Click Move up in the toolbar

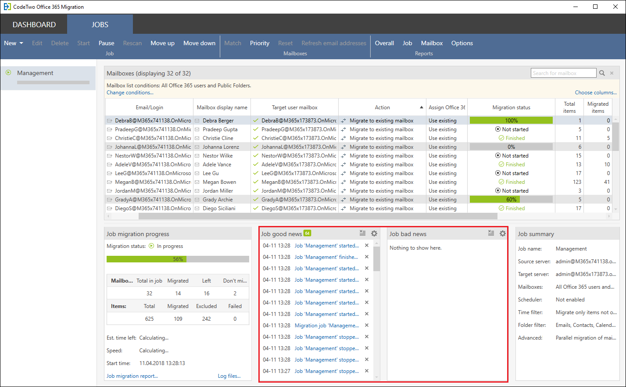(162, 43)
